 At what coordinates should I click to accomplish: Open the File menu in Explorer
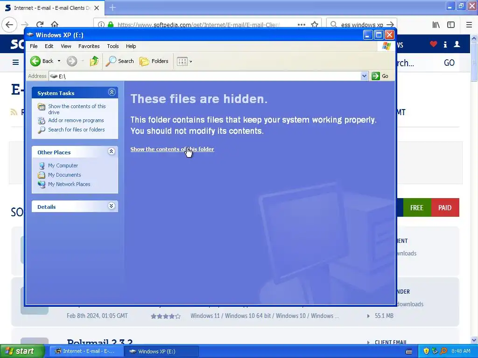tap(34, 46)
